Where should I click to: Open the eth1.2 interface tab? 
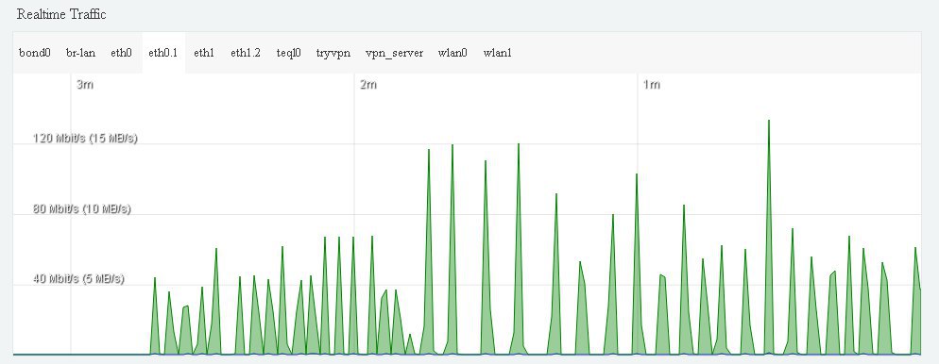click(x=246, y=53)
